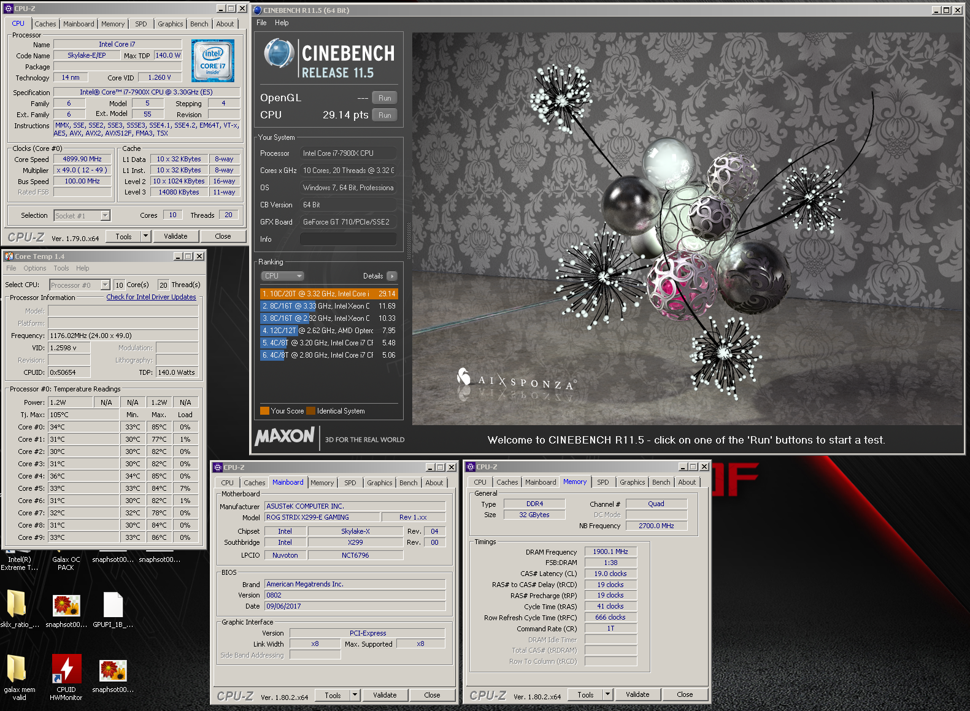
Task: Open the CPU ranking dropdown in Cinebench
Action: pyautogui.click(x=283, y=276)
